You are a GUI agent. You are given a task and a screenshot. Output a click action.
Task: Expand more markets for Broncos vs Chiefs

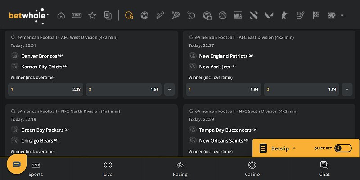click(x=170, y=90)
